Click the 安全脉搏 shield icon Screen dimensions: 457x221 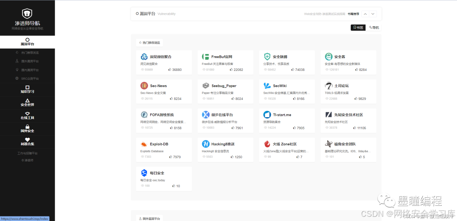pos(267,57)
